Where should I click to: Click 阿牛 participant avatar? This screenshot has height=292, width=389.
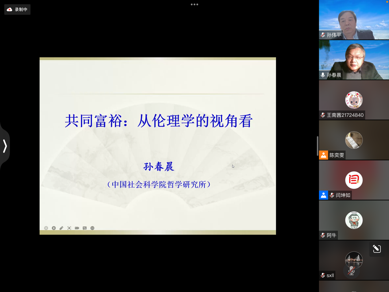354,220
